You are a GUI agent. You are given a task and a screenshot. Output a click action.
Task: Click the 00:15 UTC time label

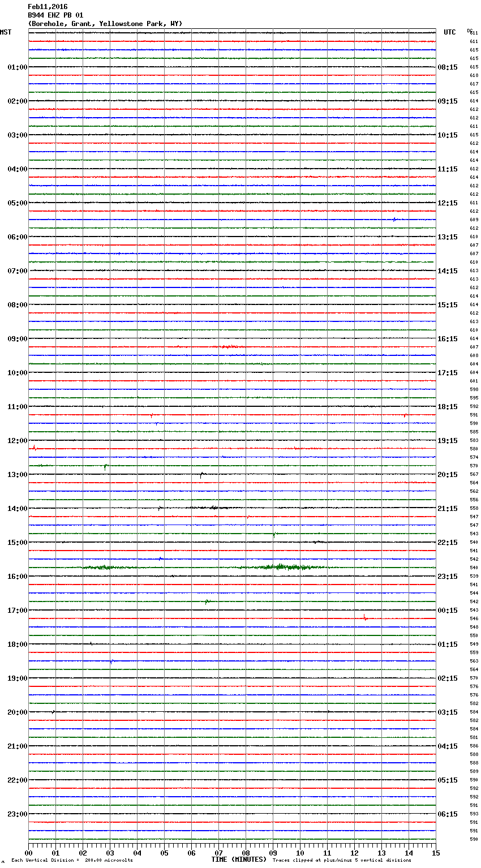click(448, 611)
